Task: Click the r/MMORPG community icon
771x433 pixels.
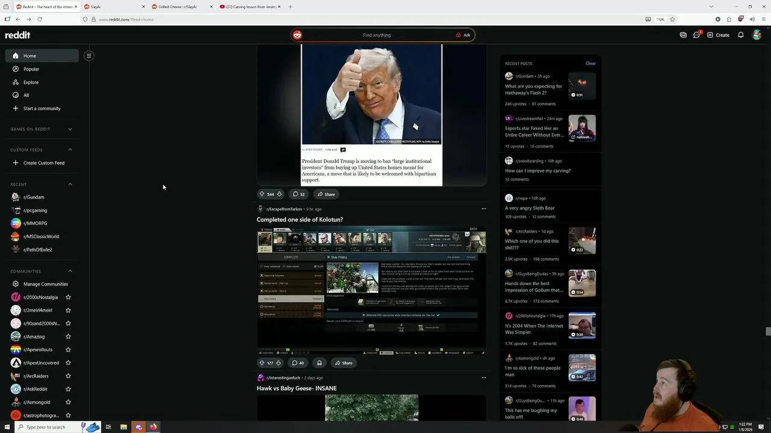Action: tap(16, 223)
